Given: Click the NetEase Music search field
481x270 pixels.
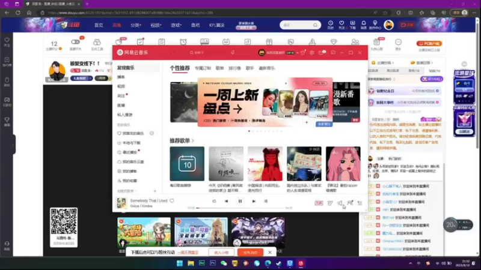Looking at the screenshot, I should coord(203,53).
